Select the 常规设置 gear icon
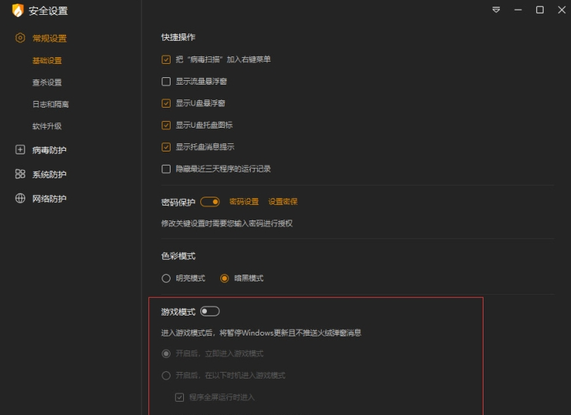This screenshot has width=571, height=415. pyautogui.click(x=20, y=38)
